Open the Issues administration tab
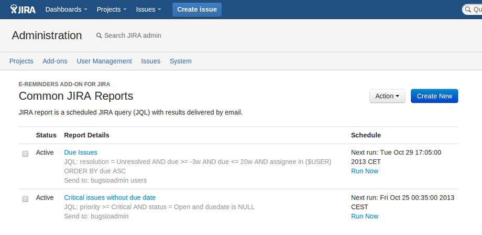482x235 pixels. tap(151, 61)
